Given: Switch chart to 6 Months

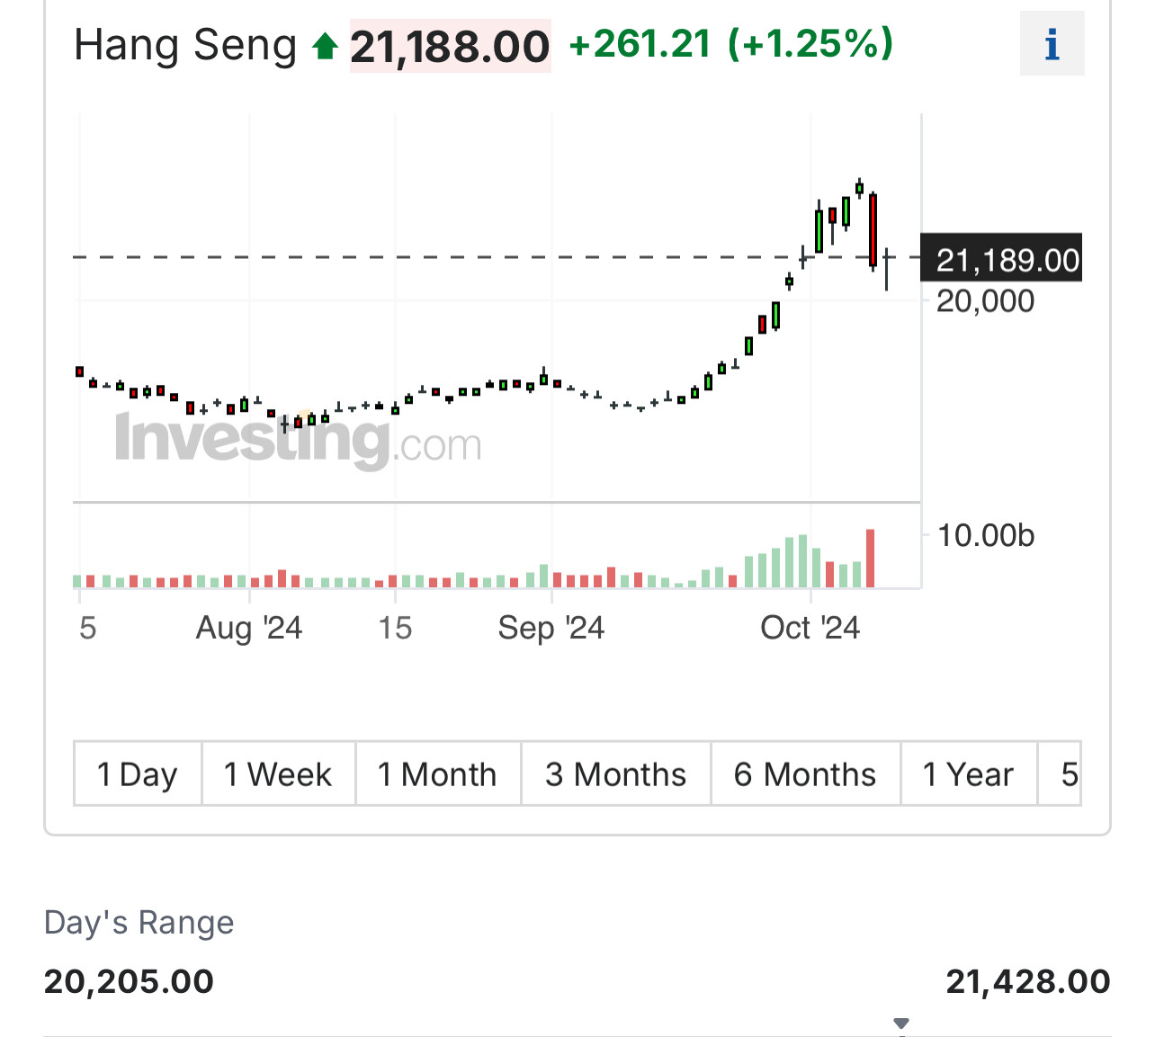Looking at the screenshot, I should (x=805, y=773).
